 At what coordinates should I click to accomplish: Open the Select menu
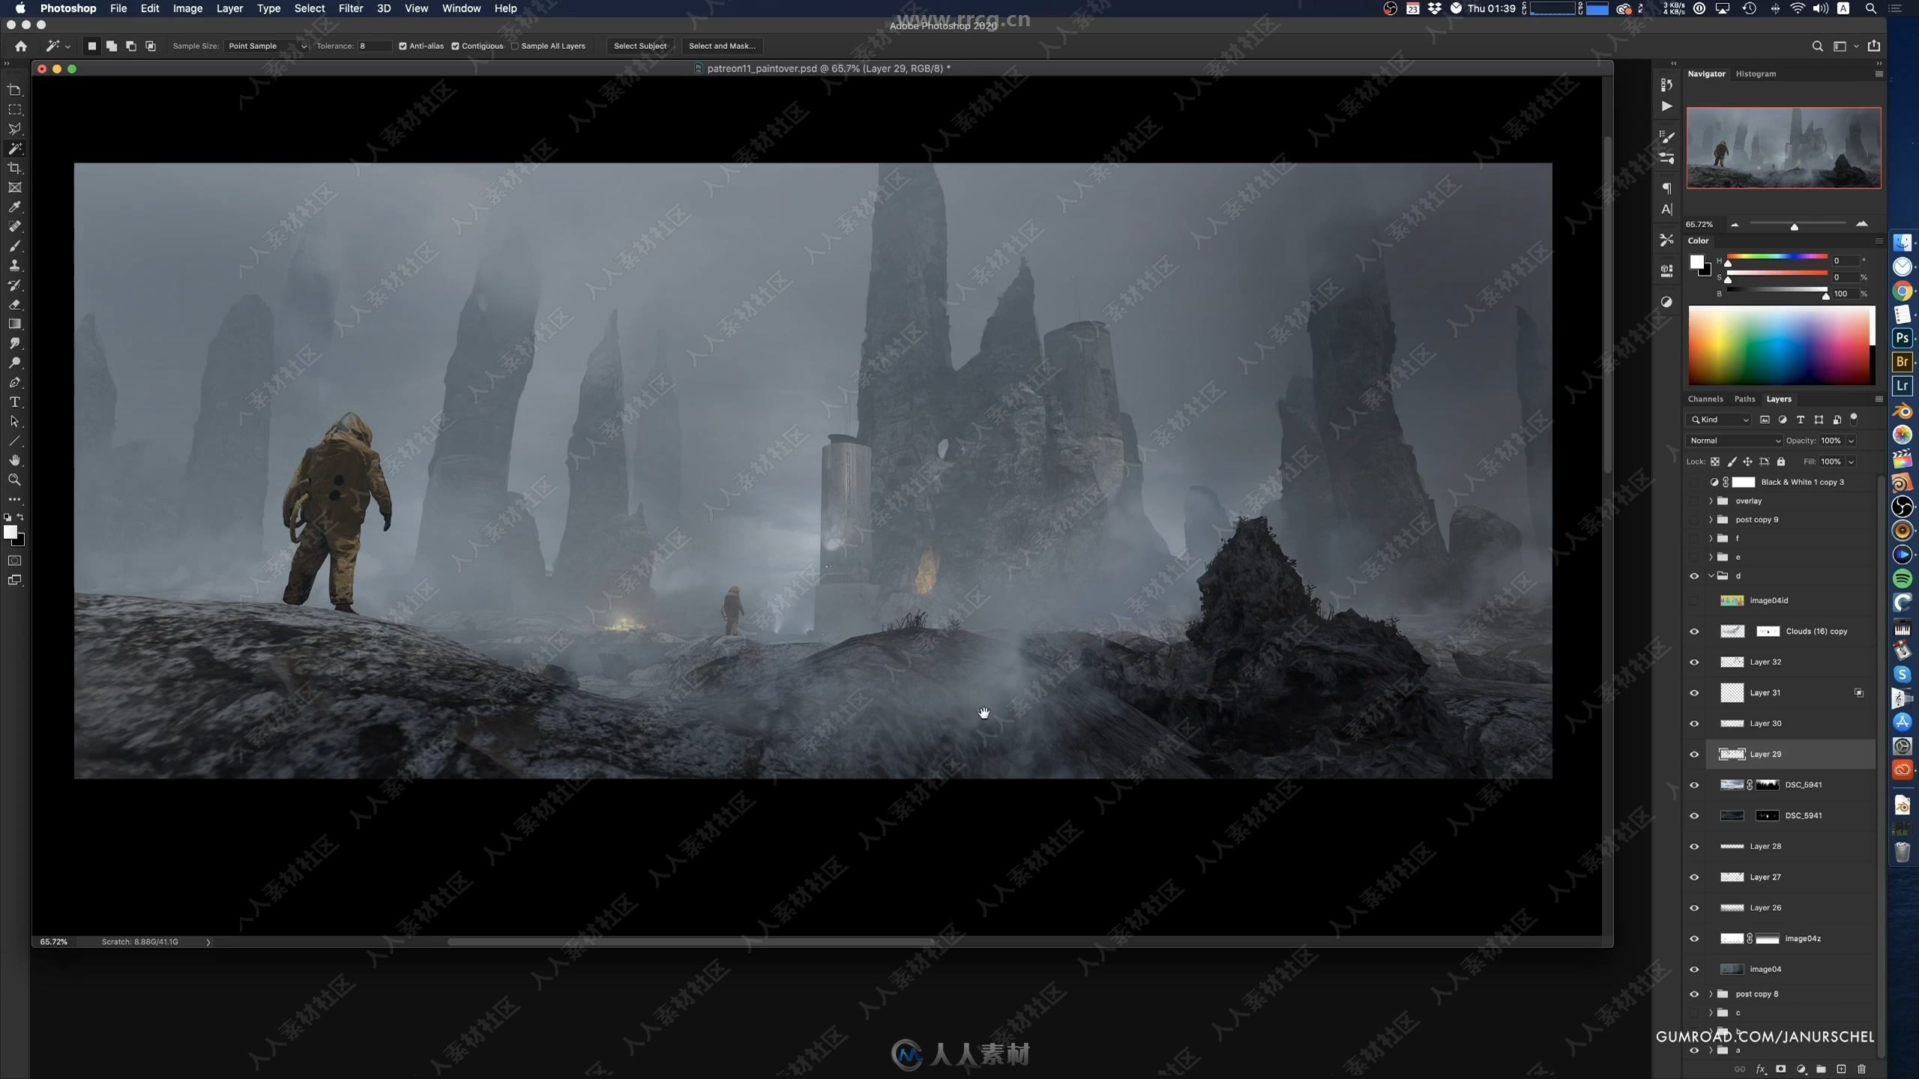coord(308,9)
